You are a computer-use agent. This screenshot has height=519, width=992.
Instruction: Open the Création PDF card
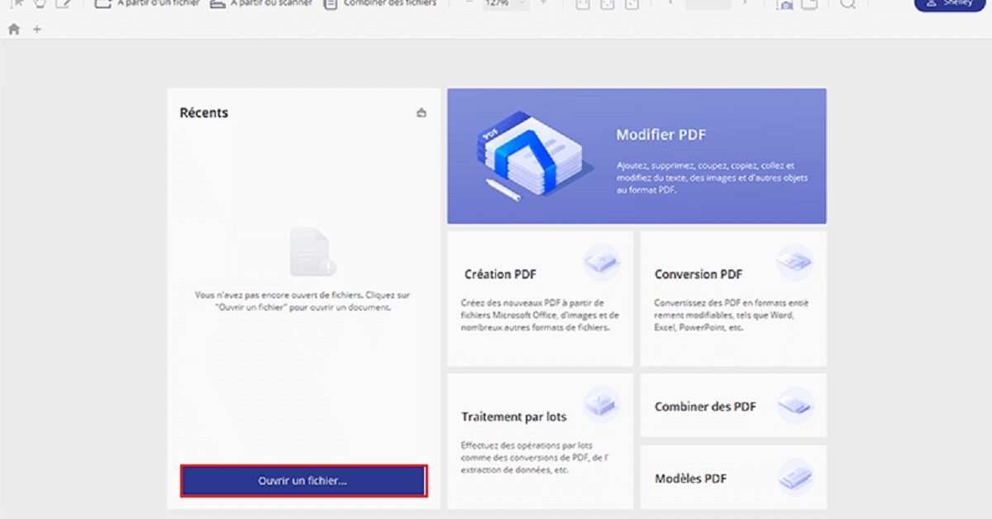[540, 298]
